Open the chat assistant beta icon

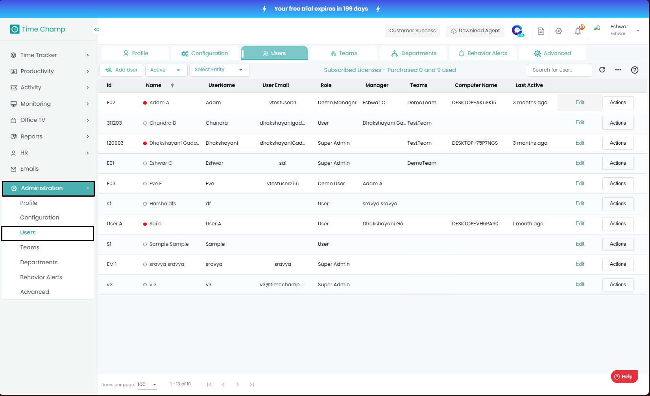(x=517, y=31)
